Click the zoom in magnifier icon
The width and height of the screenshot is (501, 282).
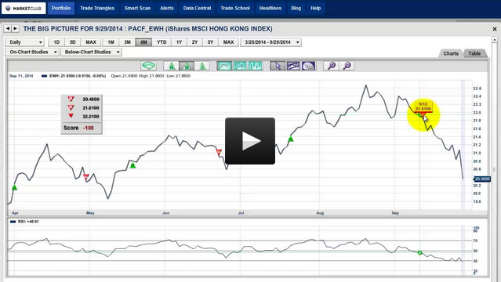332,66
